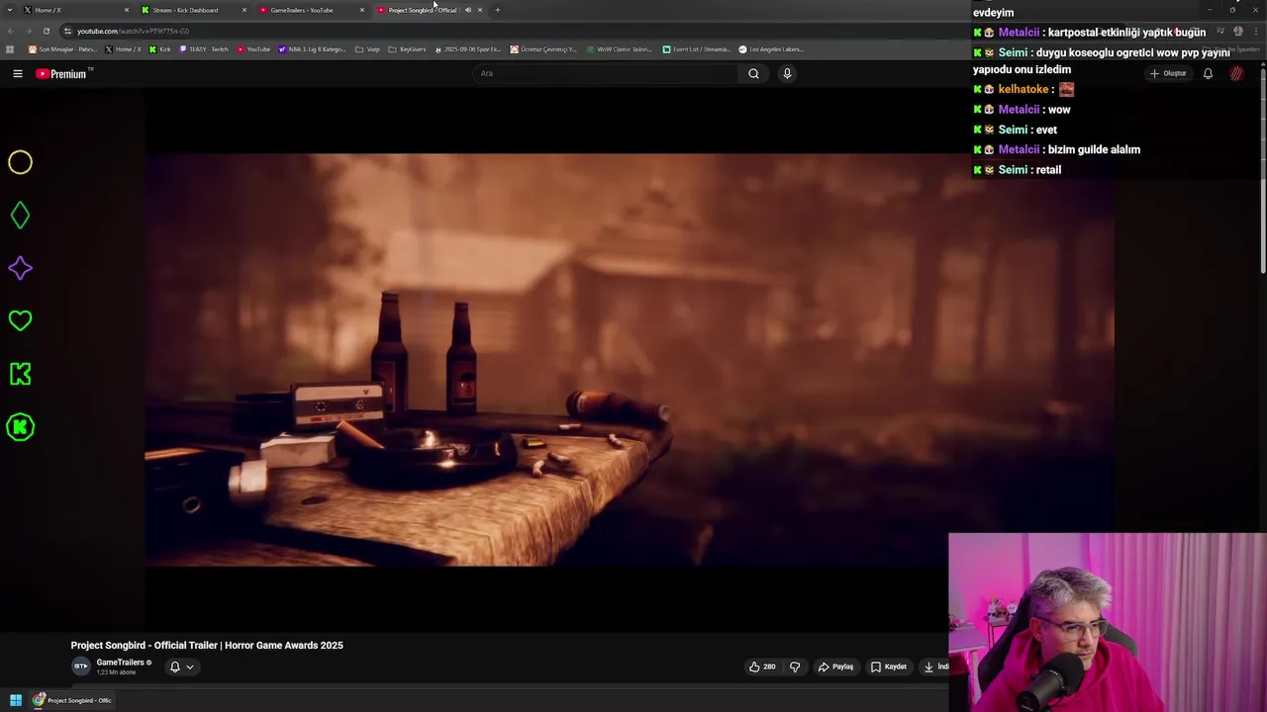
Task: Open the YouTube hamburger guide menu
Action: point(17,73)
